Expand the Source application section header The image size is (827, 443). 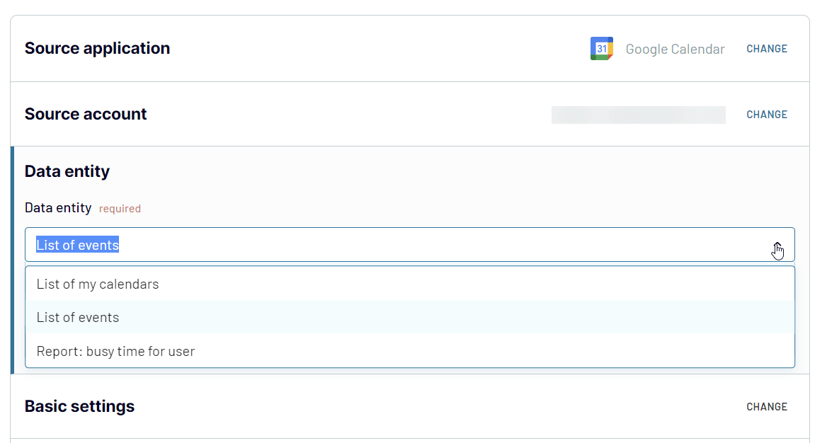pyautogui.click(x=97, y=48)
